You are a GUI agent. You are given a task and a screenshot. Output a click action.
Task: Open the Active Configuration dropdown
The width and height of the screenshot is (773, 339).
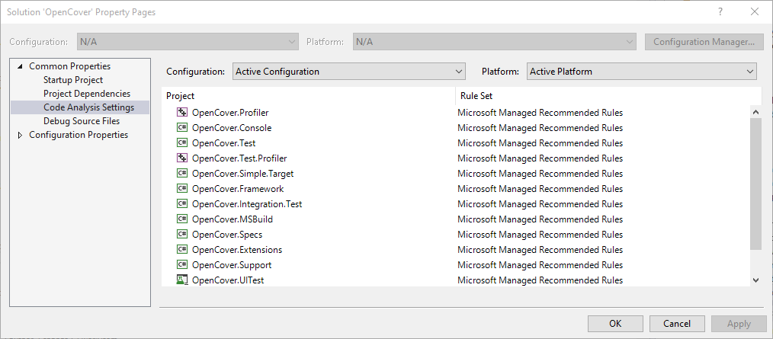[x=348, y=72]
